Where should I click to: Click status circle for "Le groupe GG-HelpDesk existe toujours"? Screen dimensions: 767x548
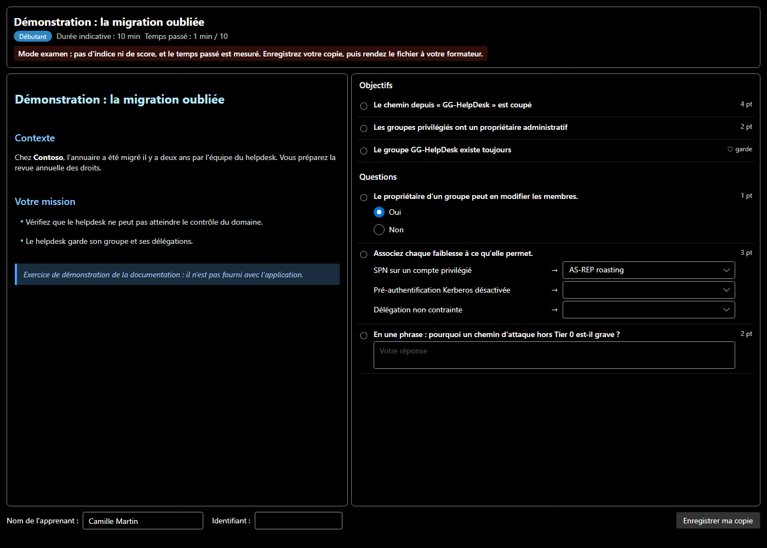(364, 151)
